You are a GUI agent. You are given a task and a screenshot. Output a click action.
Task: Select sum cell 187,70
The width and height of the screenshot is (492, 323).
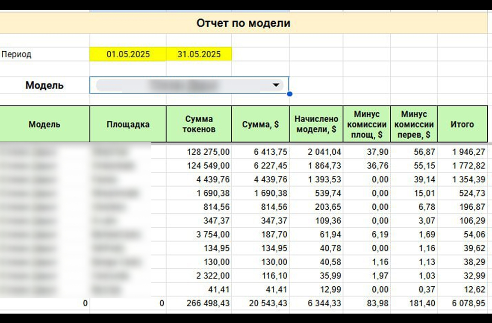point(260,235)
